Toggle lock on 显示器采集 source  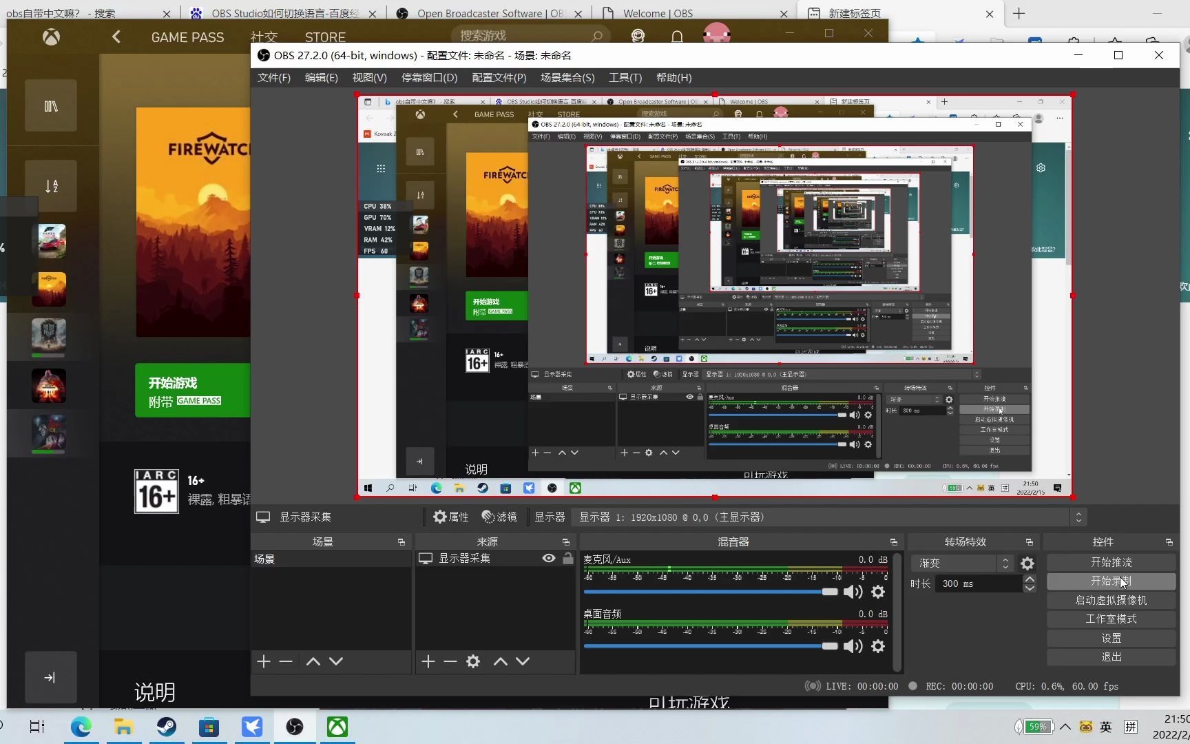pos(567,559)
